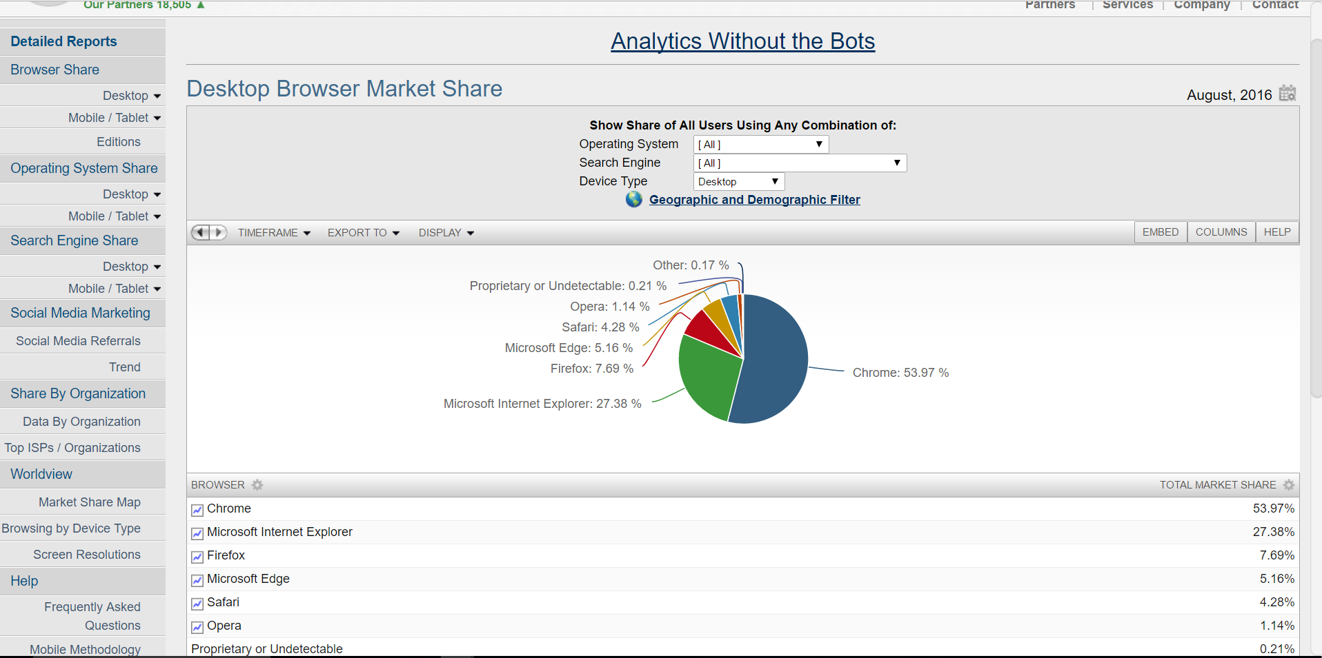1322x658 pixels.
Task: Click the globe icon beside Geographic filter
Action: [x=633, y=200]
